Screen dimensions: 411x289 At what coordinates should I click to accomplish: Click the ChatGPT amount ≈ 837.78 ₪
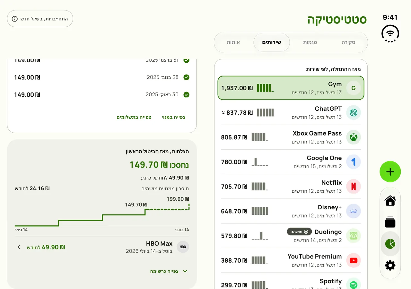[x=237, y=113]
